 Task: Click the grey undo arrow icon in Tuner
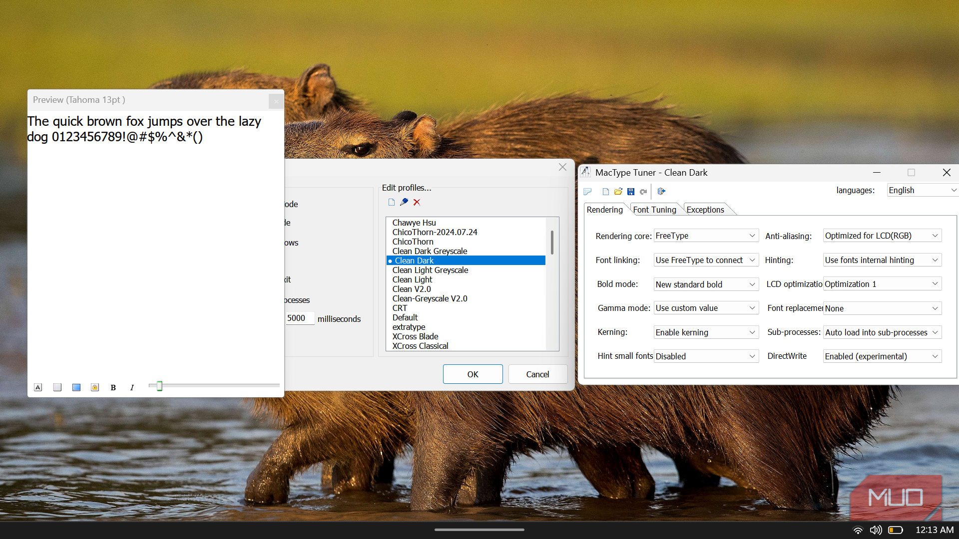tap(643, 191)
